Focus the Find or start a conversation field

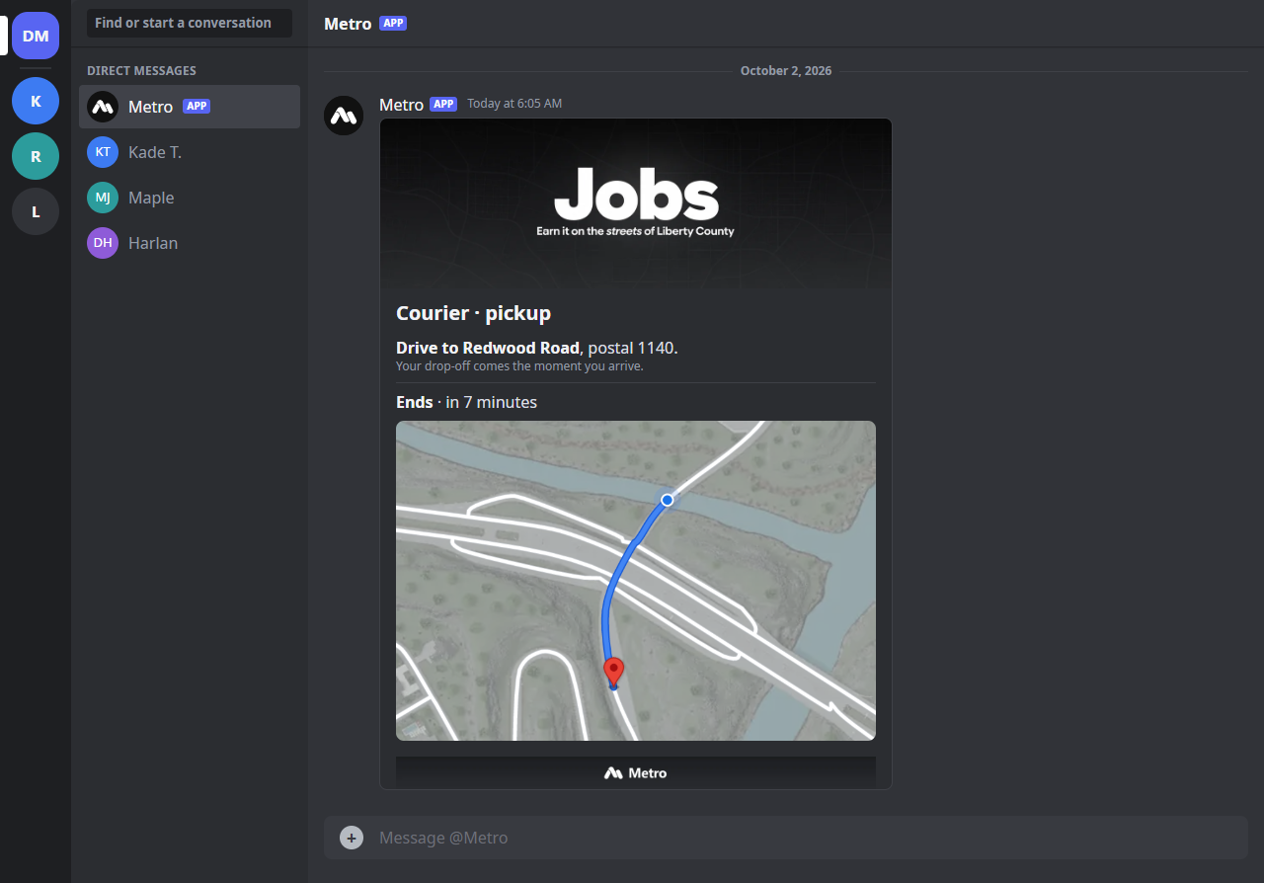click(190, 23)
